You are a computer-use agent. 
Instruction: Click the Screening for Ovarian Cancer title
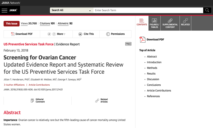40,58
